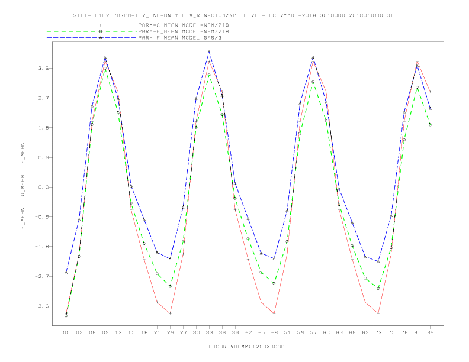Click x-axis forecast hour 03
The width and height of the screenshot is (469, 362).
pos(79,332)
